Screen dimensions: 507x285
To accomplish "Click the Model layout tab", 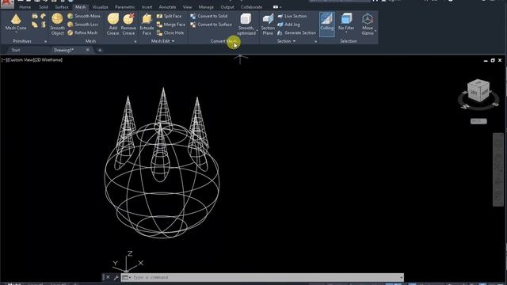I will pos(13,283).
